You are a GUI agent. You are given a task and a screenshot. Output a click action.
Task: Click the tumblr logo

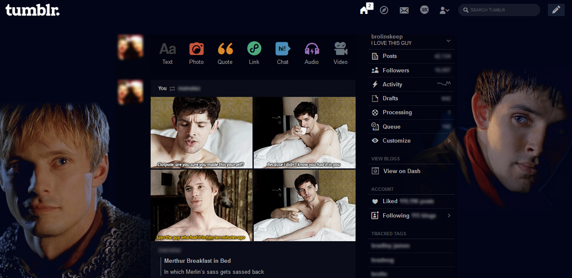point(33,10)
